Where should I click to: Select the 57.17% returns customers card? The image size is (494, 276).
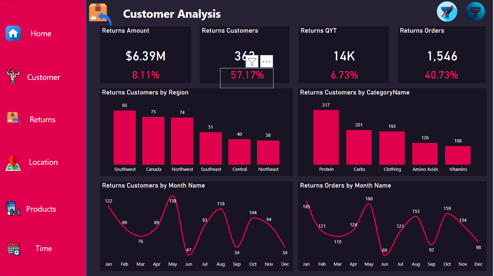pos(247,75)
